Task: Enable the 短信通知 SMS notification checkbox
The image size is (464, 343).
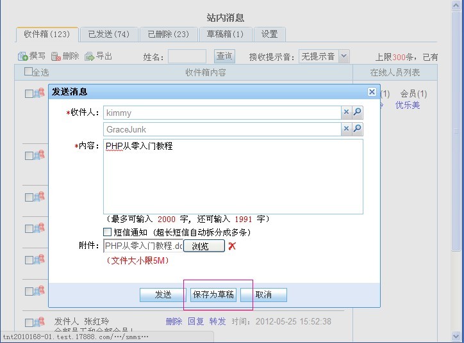Action: pos(108,232)
